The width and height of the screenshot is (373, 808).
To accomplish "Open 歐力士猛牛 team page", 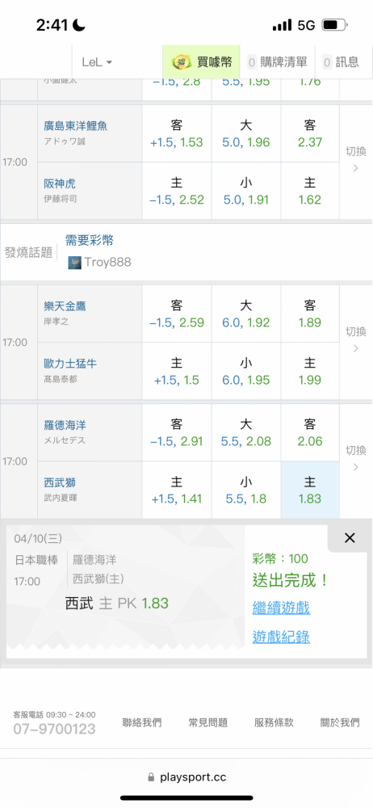I will click(x=70, y=364).
